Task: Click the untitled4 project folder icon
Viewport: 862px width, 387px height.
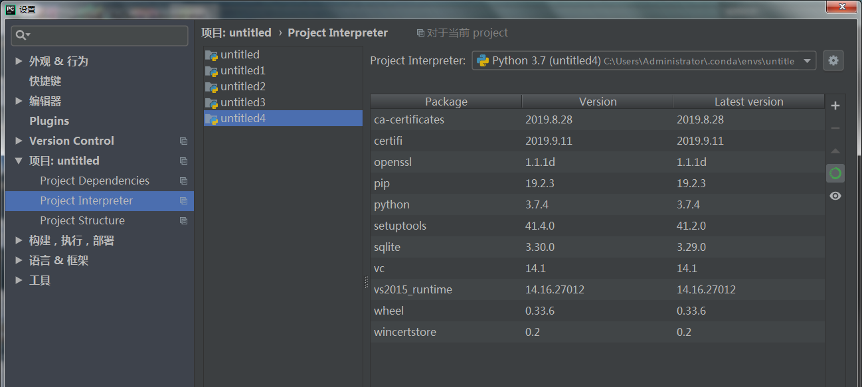Action: (211, 117)
